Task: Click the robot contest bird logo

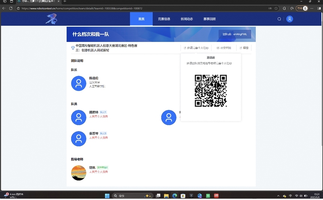Action: click(51, 19)
